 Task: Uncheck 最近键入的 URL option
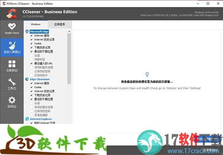click(32, 63)
